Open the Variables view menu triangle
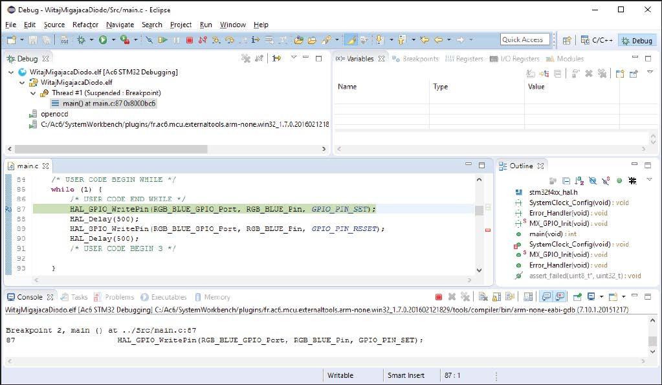This screenshot has height=385, width=662. (x=650, y=72)
